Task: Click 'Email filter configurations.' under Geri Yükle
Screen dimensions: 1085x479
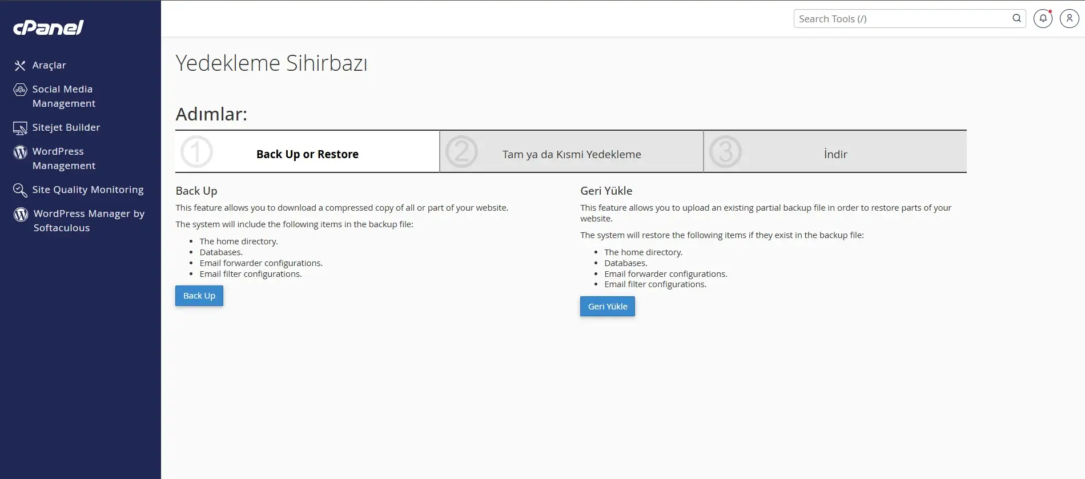Action: [656, 284]
